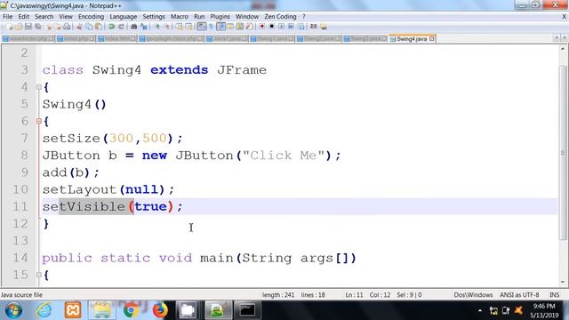This screenshot has height=320, width=569.
Task: Open the View menu
Action: [66, 17]
